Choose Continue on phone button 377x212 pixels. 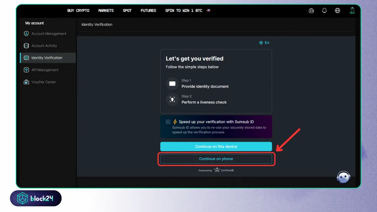coord(216,159)
